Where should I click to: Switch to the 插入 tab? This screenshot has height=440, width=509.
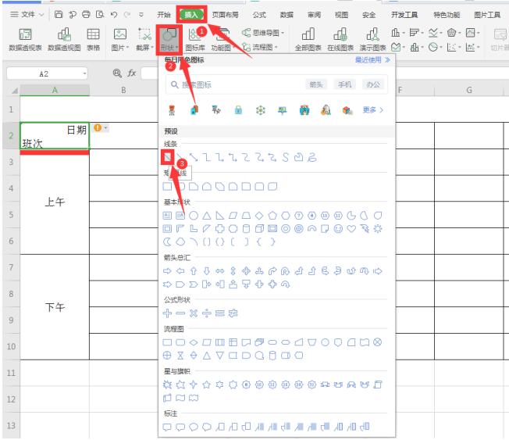tap(191, 15)
